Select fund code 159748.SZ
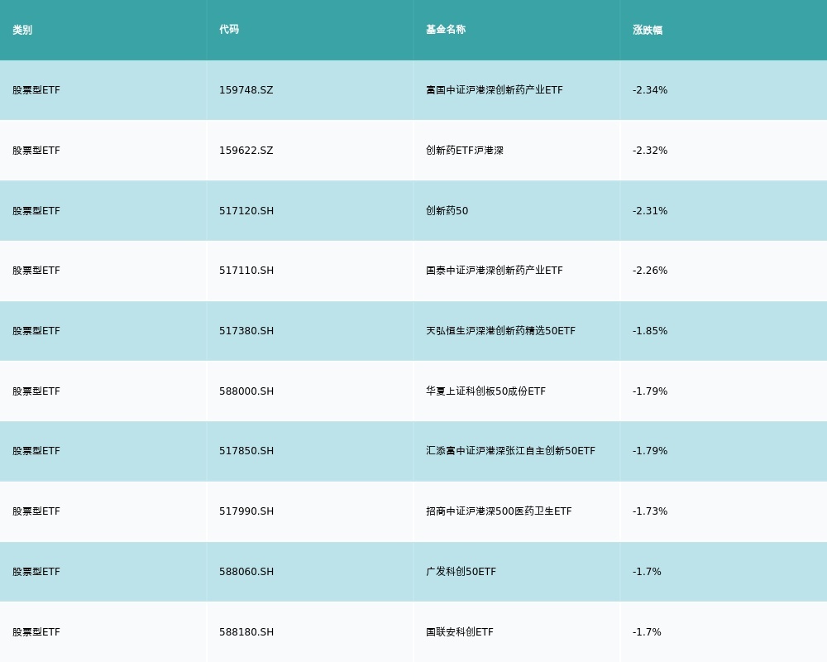827x662 pixels. coord(246,90)
